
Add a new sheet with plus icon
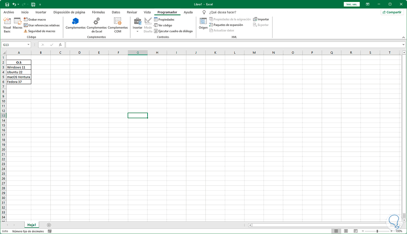click(x=49, y=225)
